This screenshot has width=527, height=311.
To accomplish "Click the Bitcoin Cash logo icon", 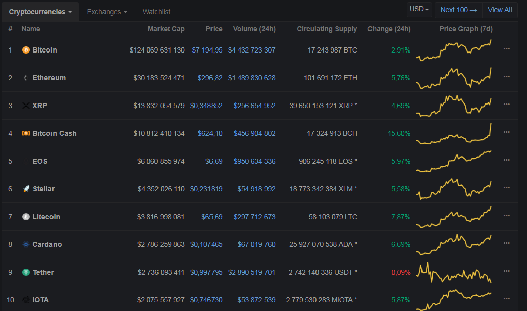I will tap(26, 133).
